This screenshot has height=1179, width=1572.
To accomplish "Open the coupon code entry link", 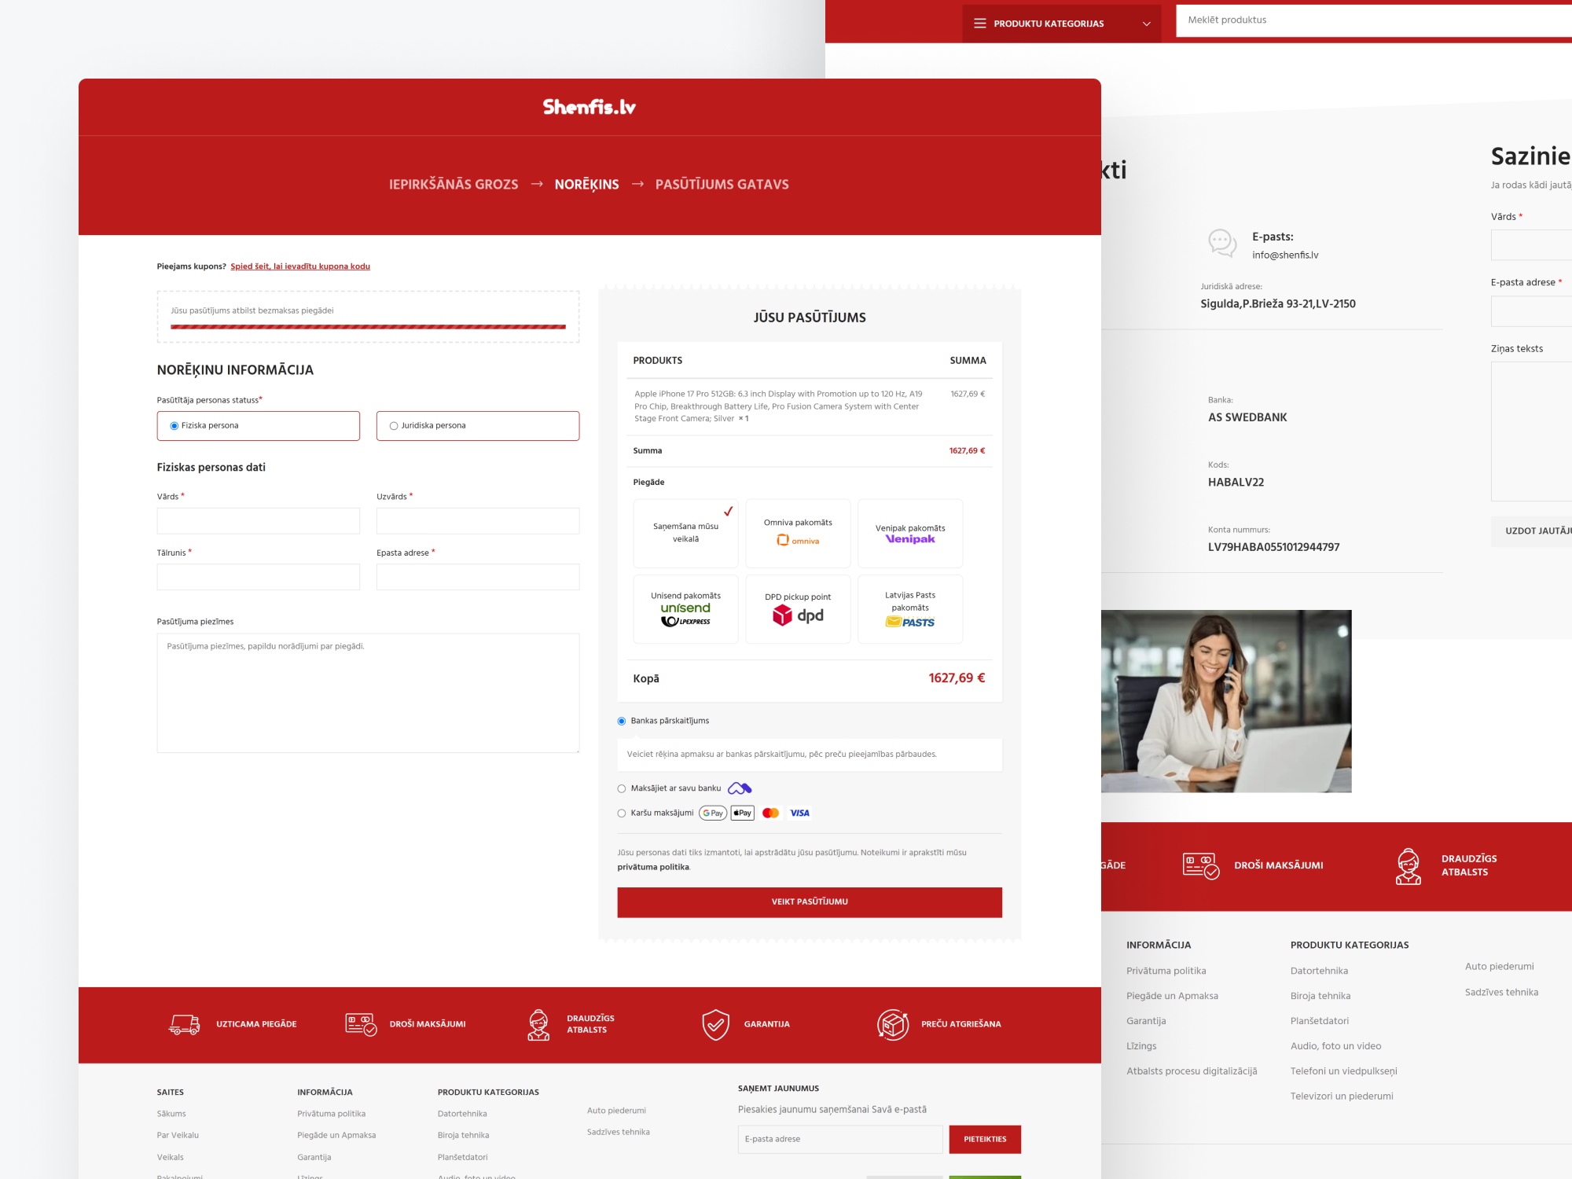I will [300, 266].
